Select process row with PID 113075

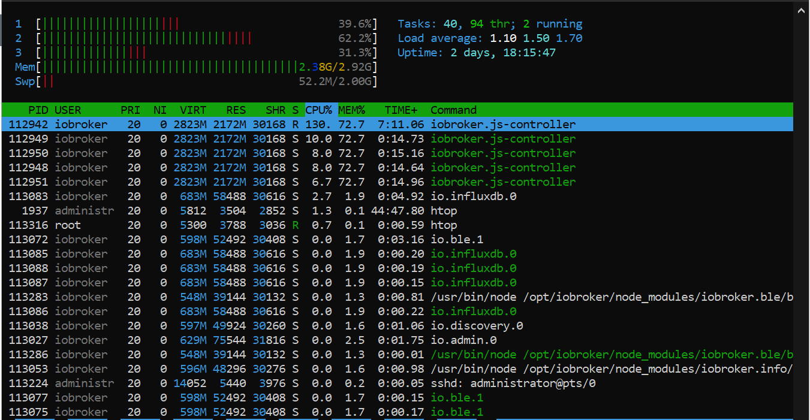(398, 412)
